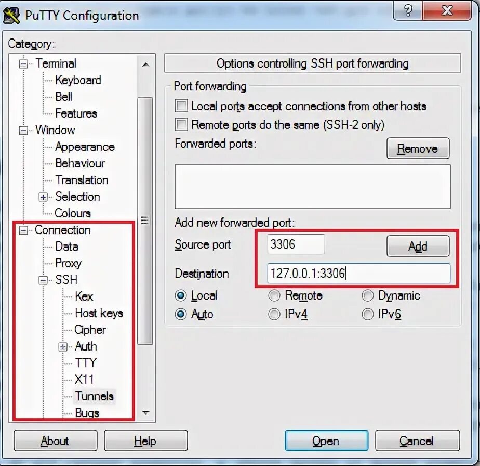Open the Bugs category
Viewport: 480px width, 466px height.
point(87,412)
